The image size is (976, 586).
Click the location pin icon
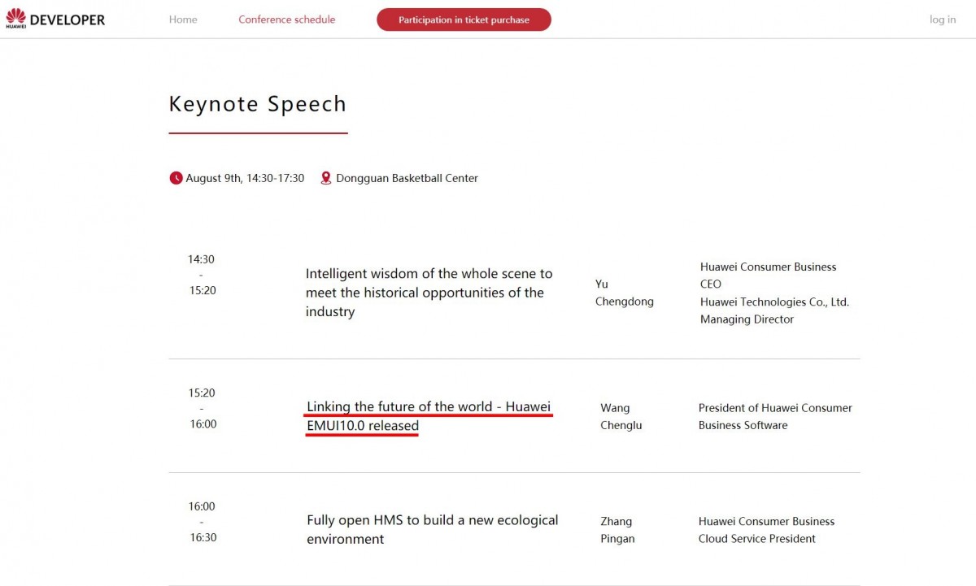[x=326, y=178]
